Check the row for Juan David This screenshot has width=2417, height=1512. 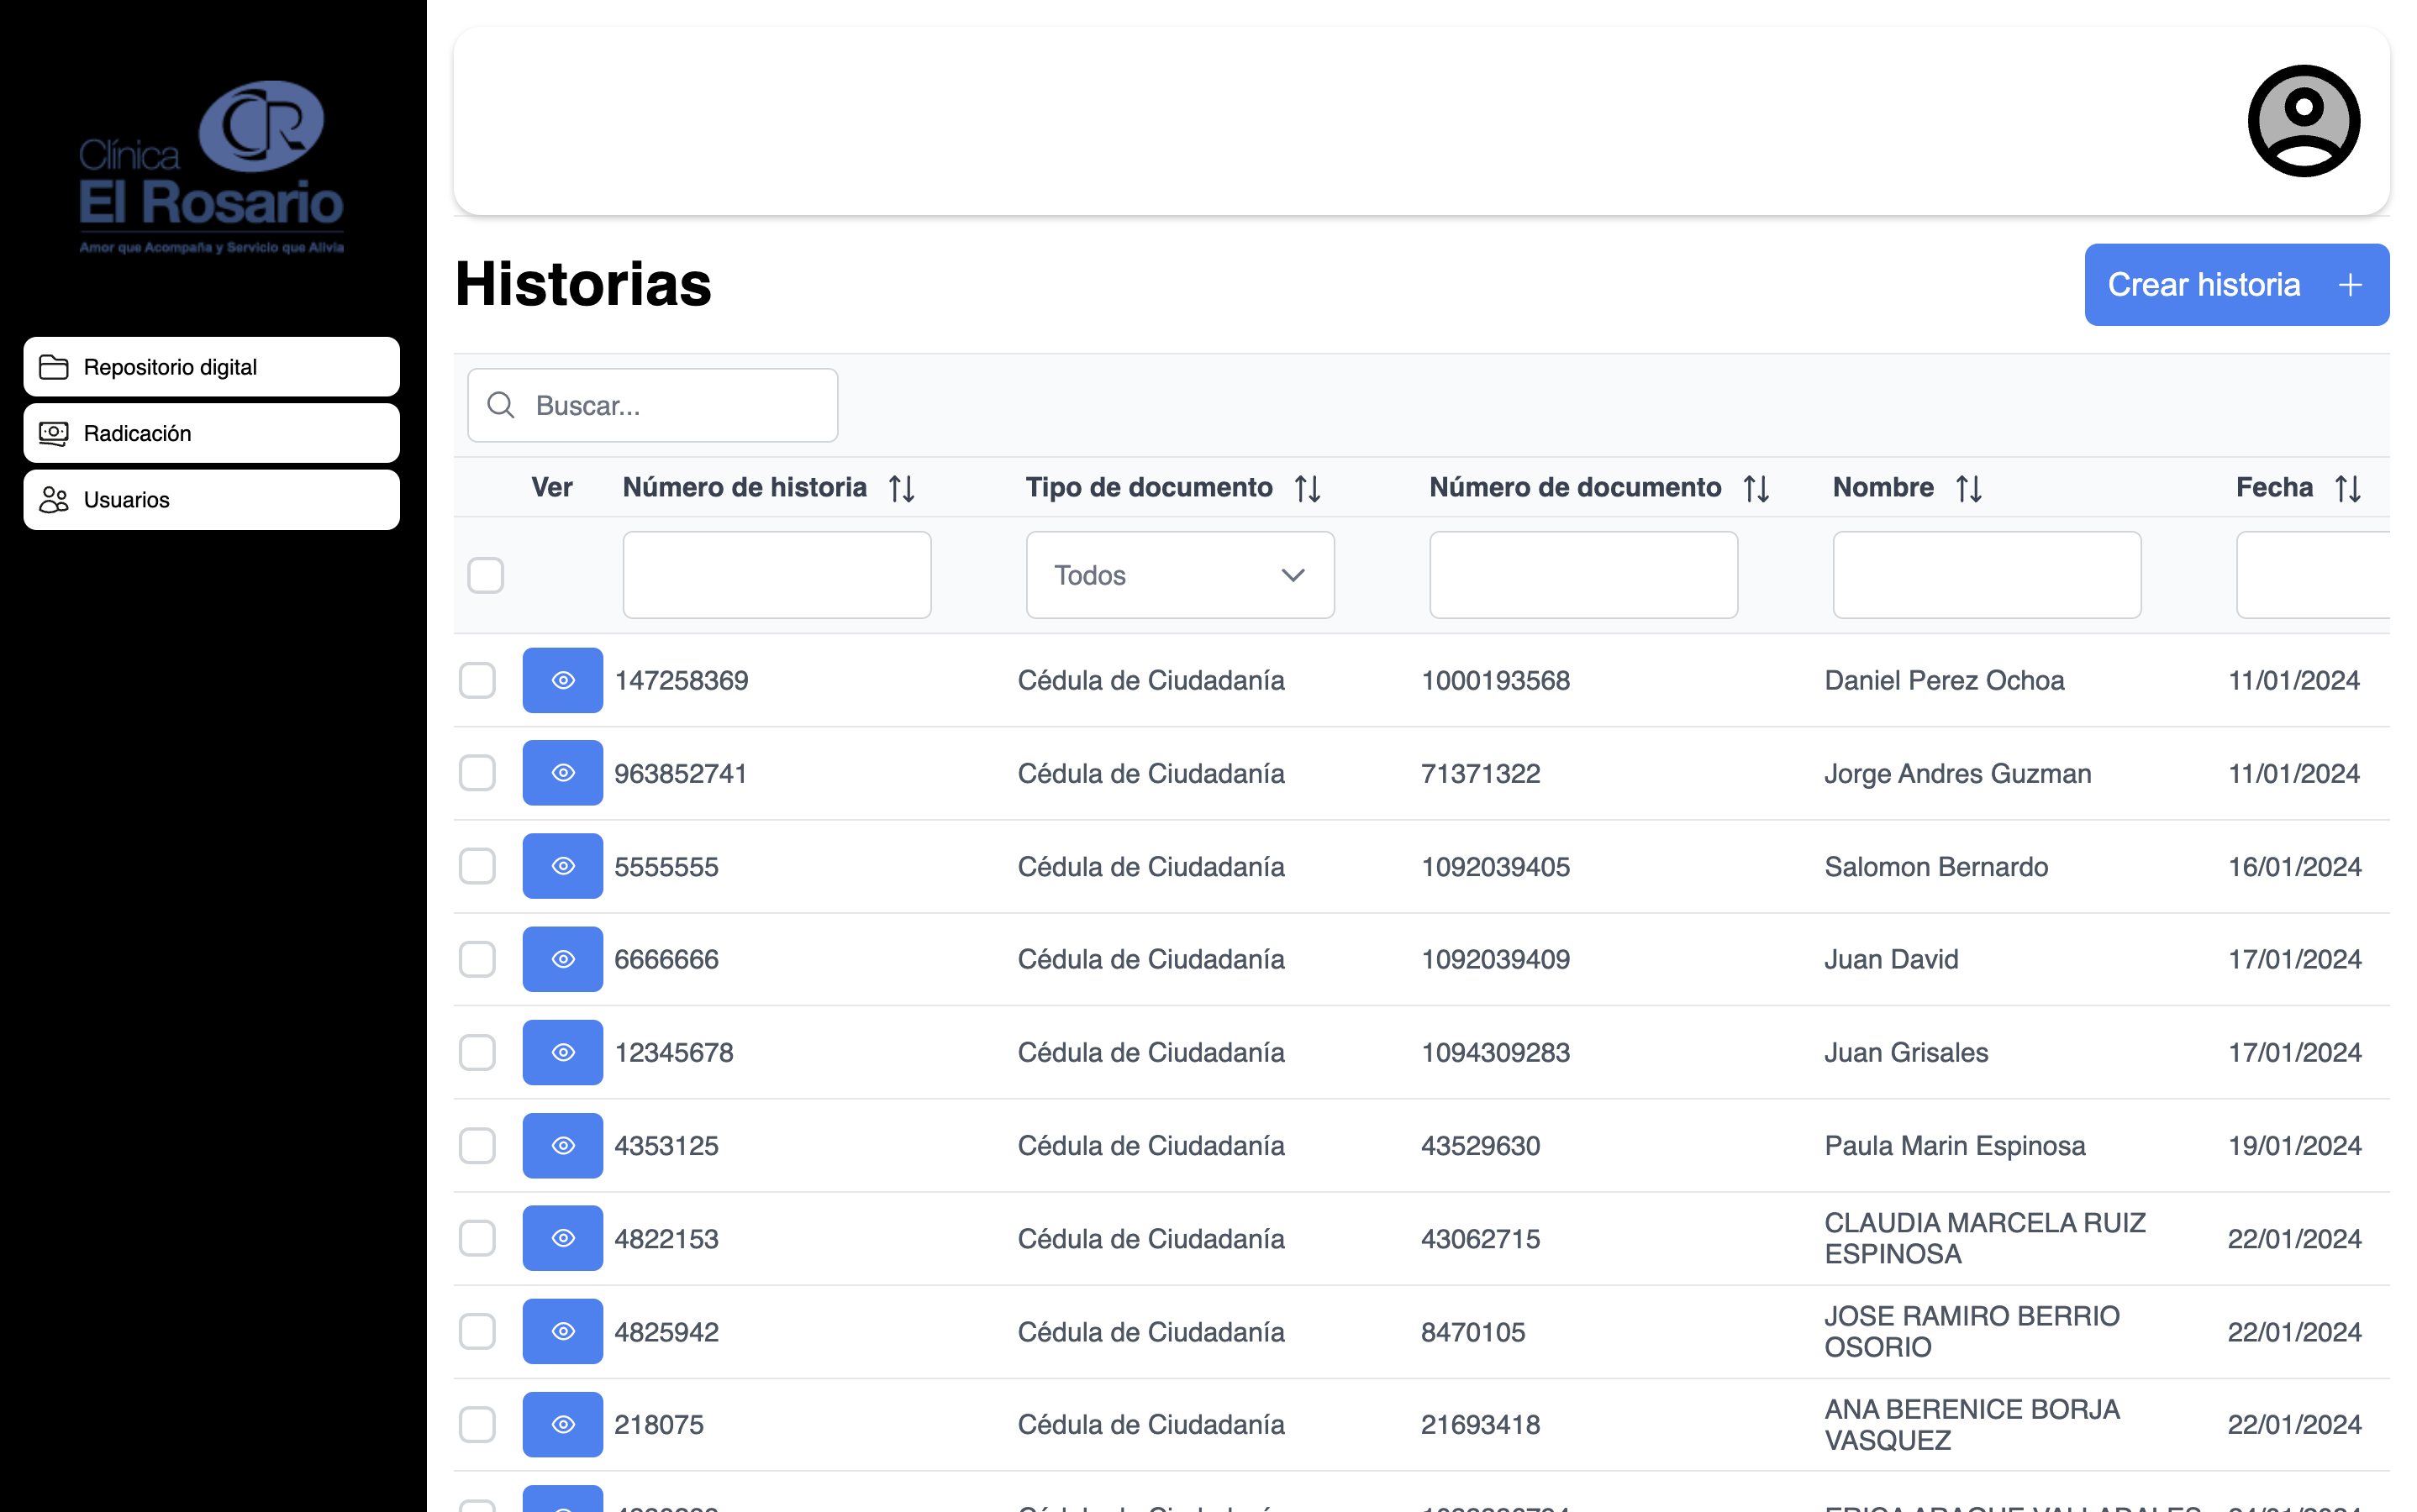(x=477, y=959)
